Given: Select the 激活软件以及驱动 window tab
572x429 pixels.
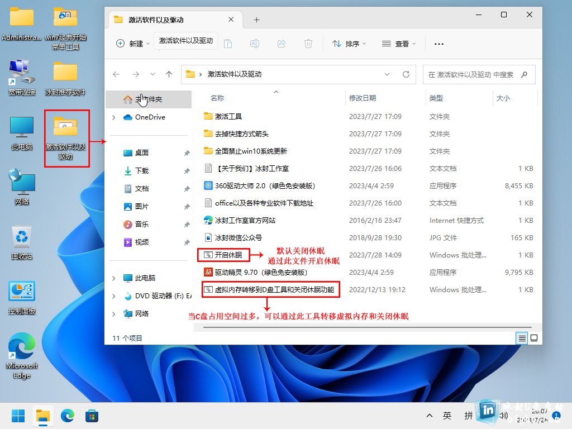Looking at the screenshot, I should [x=176, y=20].
